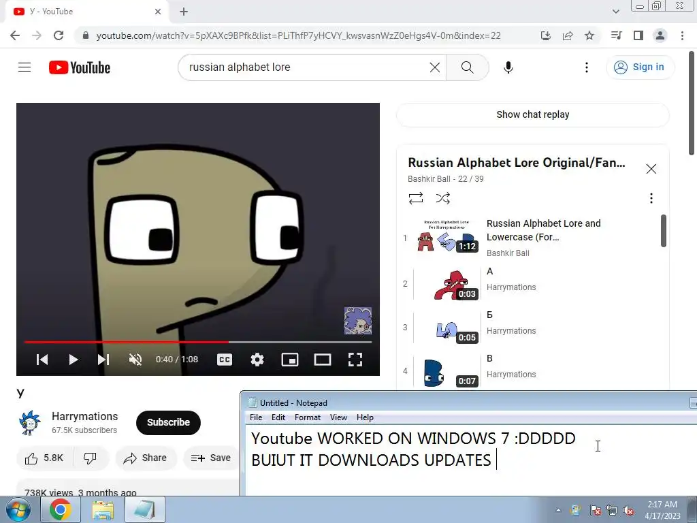Open the YouTube hamburger guide menu
This screenshot has height=523, width=697.
[25, 67]
